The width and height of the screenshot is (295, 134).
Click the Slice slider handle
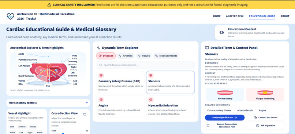coord(63,134)
